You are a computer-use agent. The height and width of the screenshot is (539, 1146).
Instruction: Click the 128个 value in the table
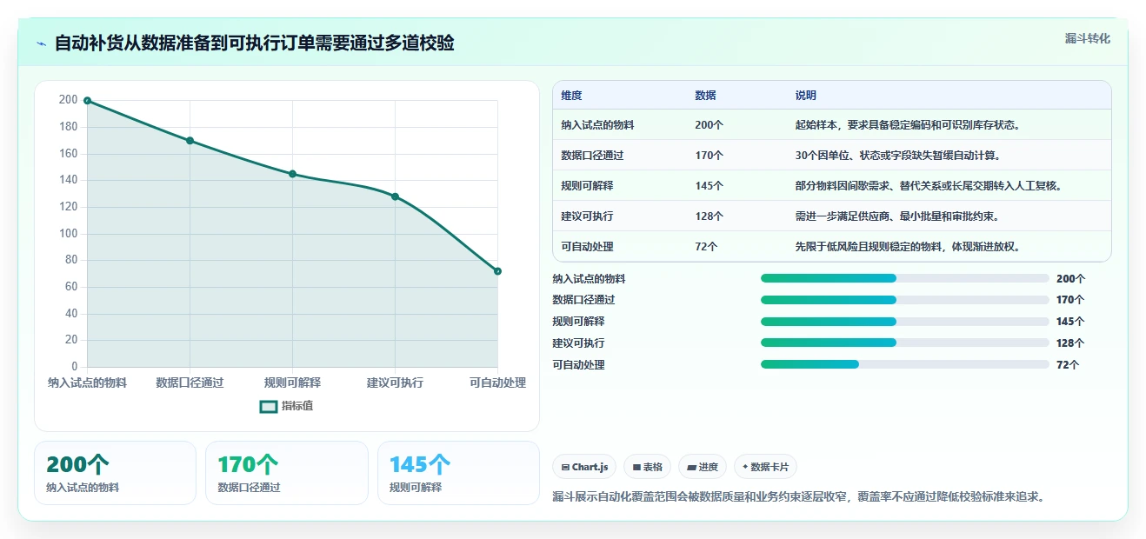[x=709, y=216]
